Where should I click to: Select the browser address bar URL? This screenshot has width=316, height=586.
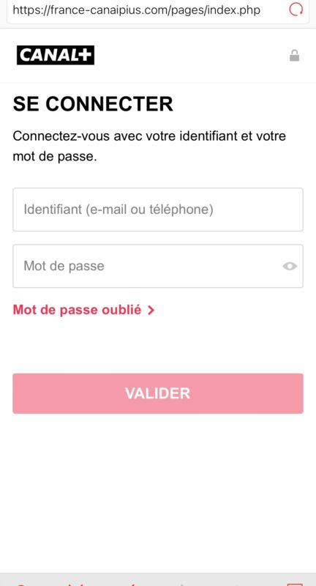point(136,10)
